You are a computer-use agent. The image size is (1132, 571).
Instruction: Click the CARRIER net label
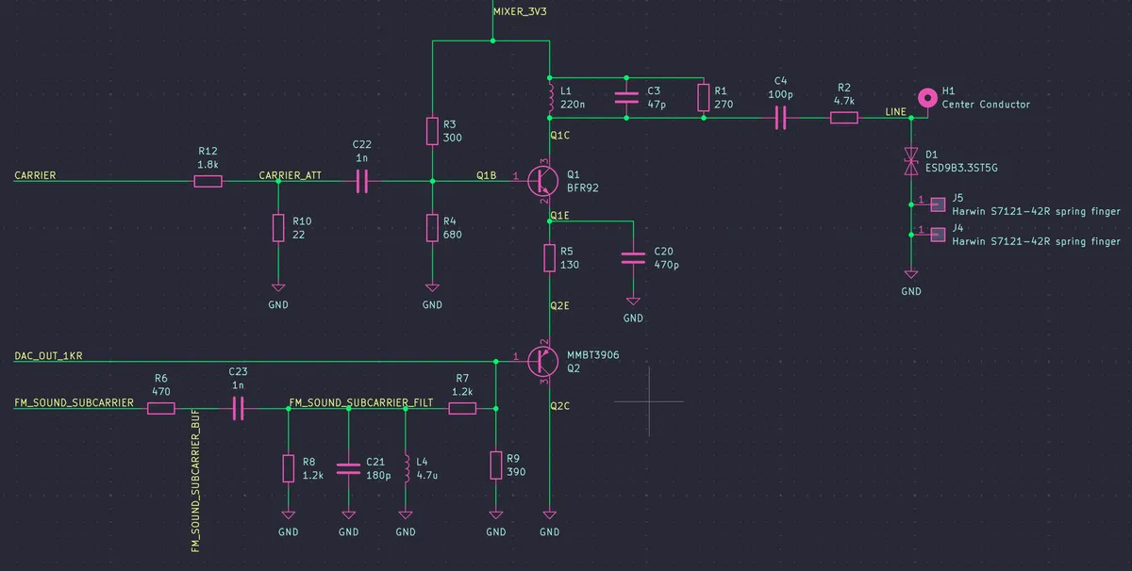tap(35, 175)
